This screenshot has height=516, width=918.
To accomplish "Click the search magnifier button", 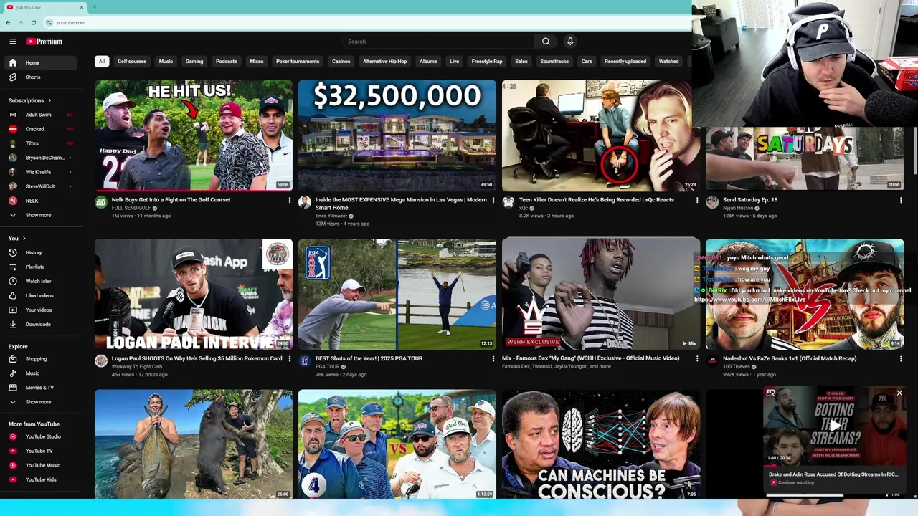I will [x=546, y=42].
